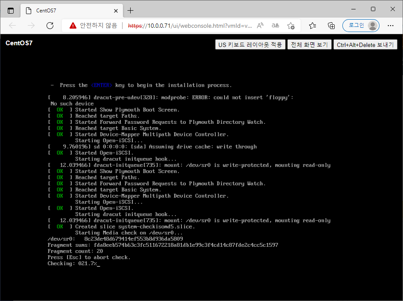Viewport: 403px width, 301px height.
Task: Click 'Press [Esc] to abort check.' line
Action: [x=89, y=257]
